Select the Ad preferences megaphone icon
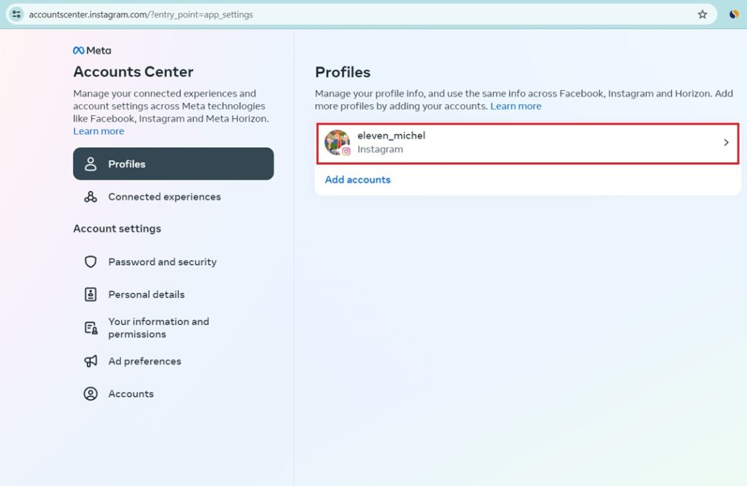 pos(90,361)
